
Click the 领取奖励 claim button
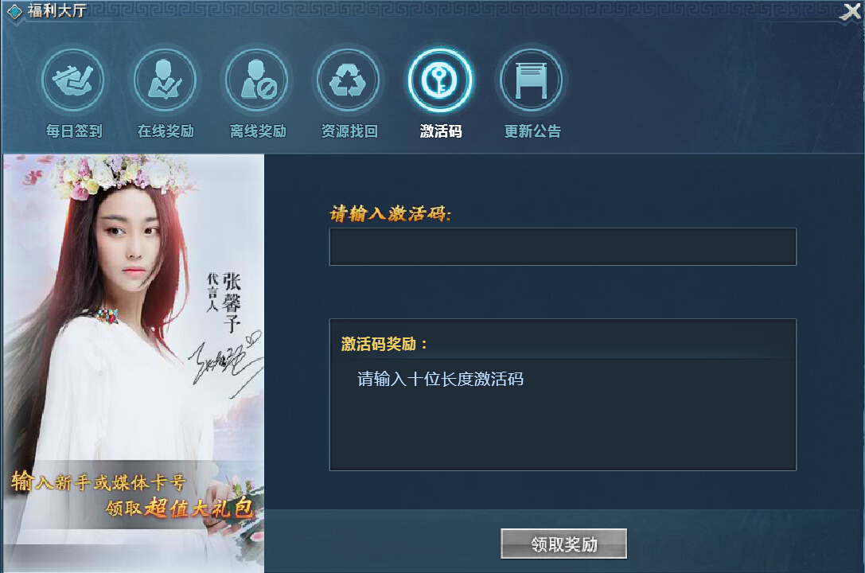[x=563, y=544]
